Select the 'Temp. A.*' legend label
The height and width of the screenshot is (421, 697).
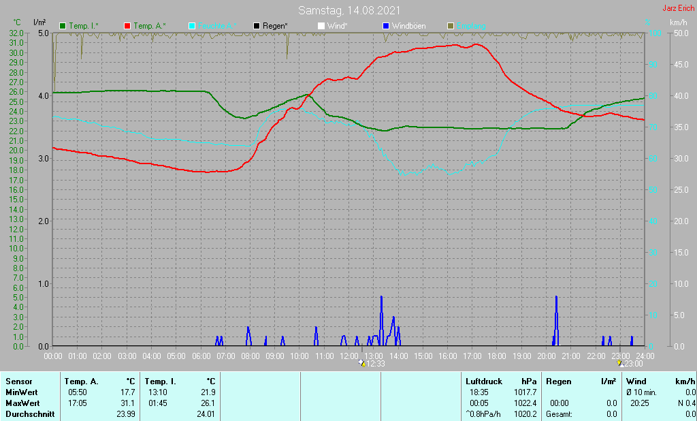(x=150, y=27)
